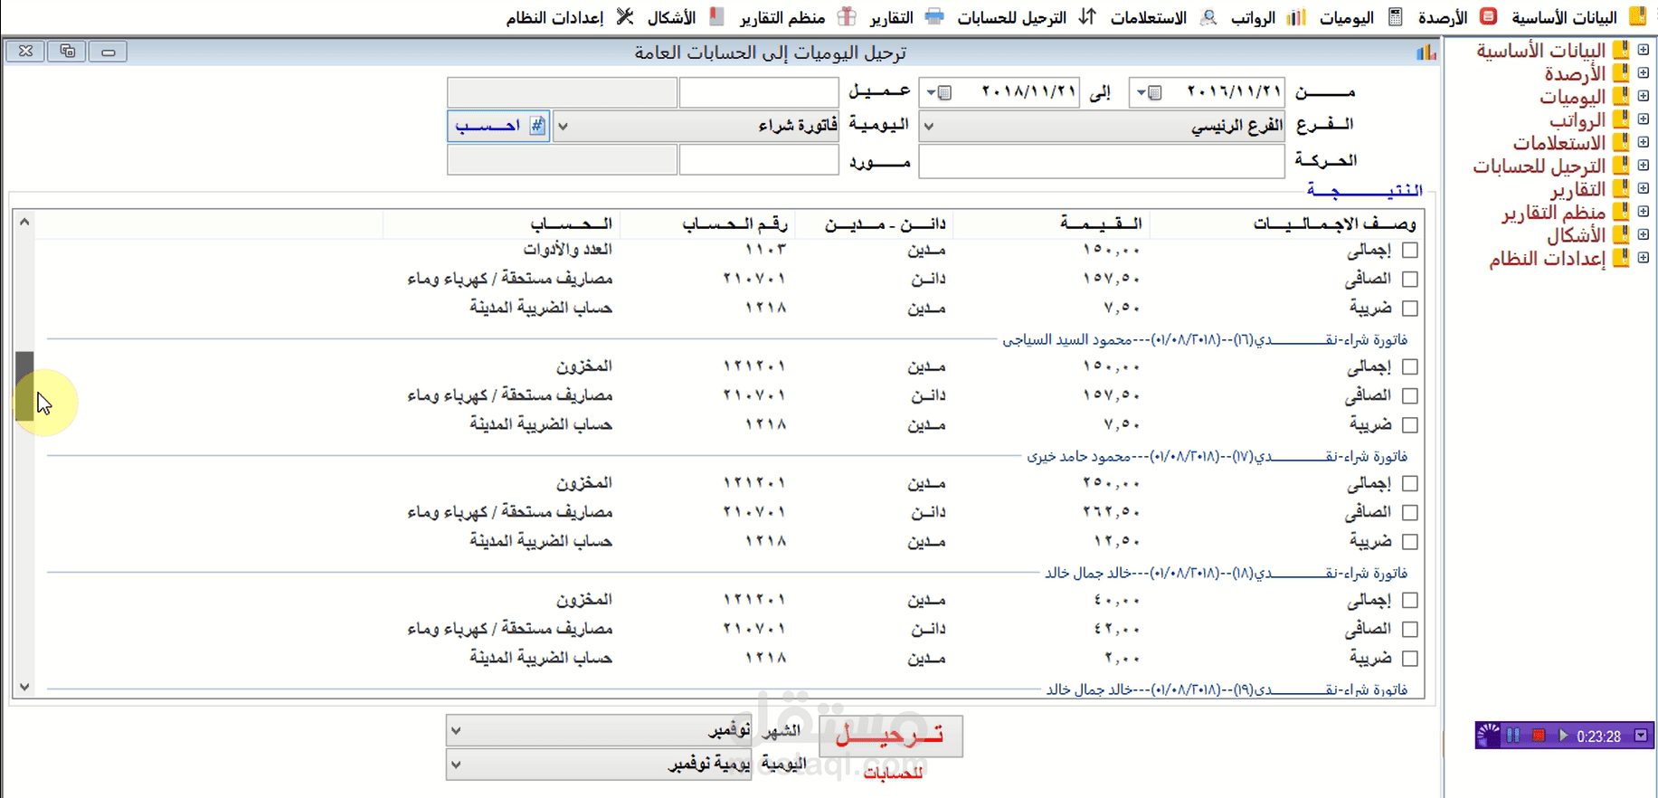Viewport: 1658px width, 798px height.
Task: Open الاستعلامات menu in top bar
Action: point(1148,17)
